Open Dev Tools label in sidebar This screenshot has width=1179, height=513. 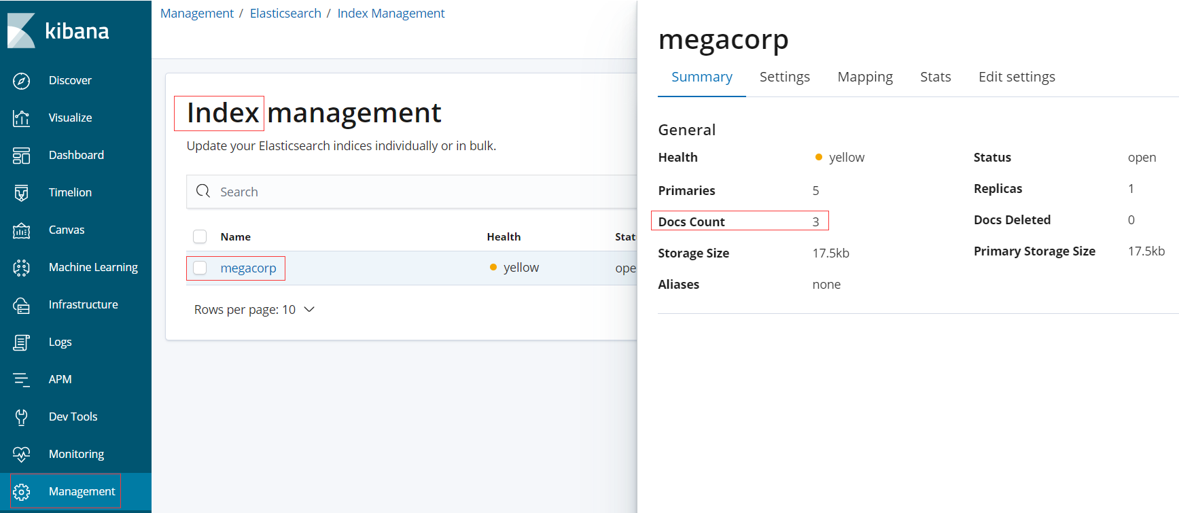[x=73, y=417]
